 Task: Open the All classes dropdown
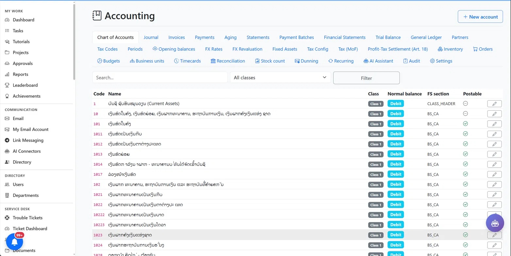click(x=280, y=77)
